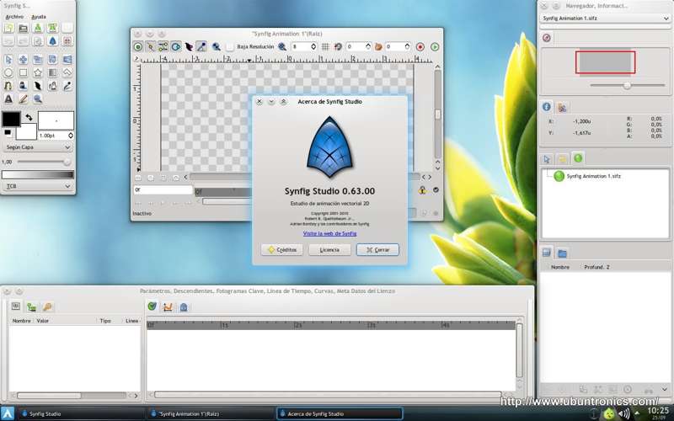The image size is (674, 421).
Task: Select Synfig Animation 1.sifz in canvas tree
Action: (593, 176)
